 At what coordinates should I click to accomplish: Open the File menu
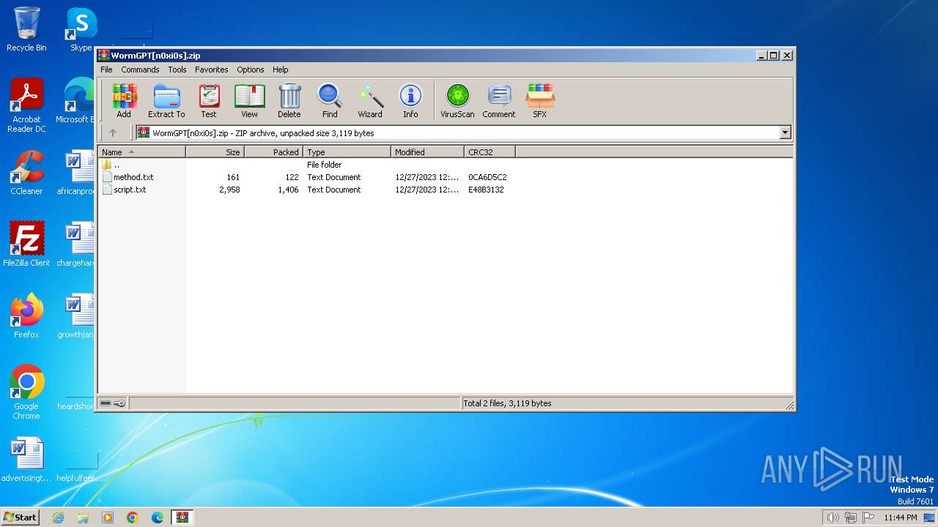[106, 70]
